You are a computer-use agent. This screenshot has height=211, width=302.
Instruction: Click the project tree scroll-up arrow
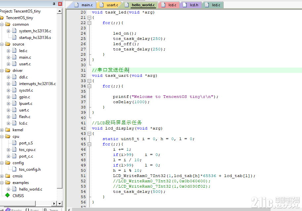click(x=59, y=11)
